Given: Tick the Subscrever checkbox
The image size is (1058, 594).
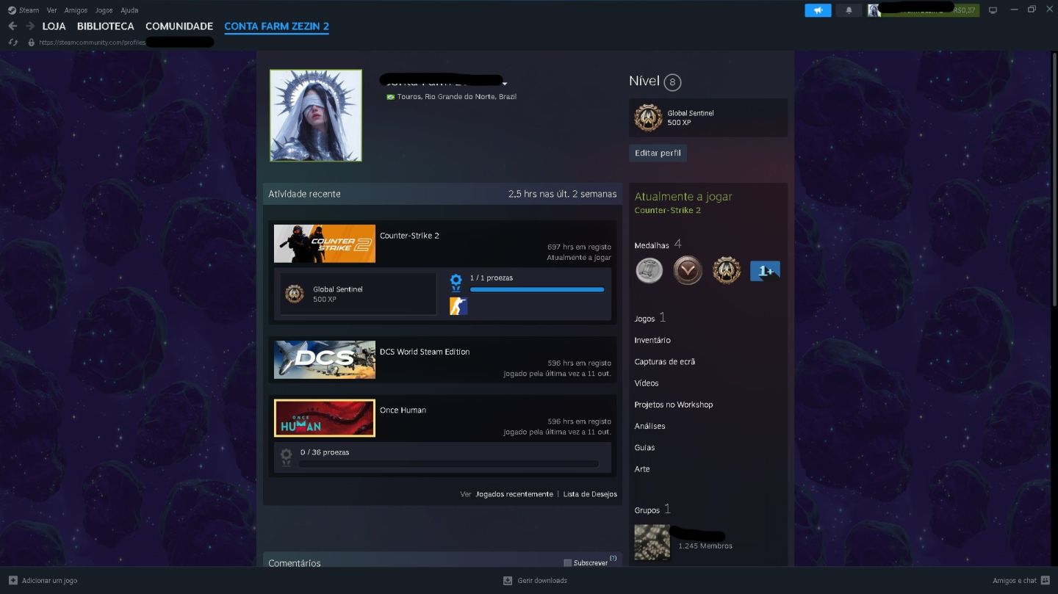Looking at the screenshot, I should (x=567, y=563).
